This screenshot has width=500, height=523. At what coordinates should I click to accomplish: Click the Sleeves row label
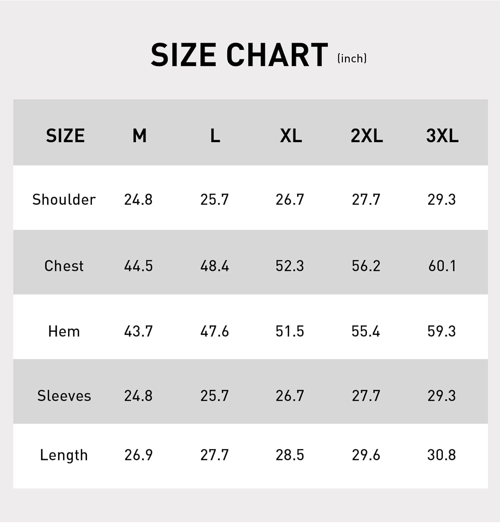pos(64,396)
